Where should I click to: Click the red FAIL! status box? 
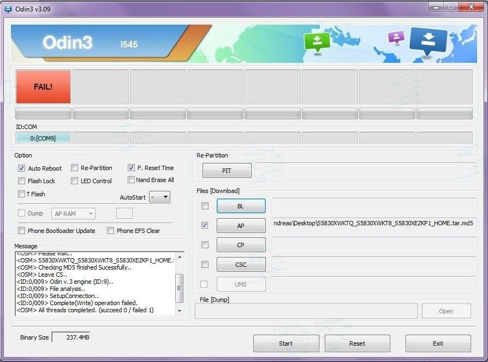tap(43, 87)
